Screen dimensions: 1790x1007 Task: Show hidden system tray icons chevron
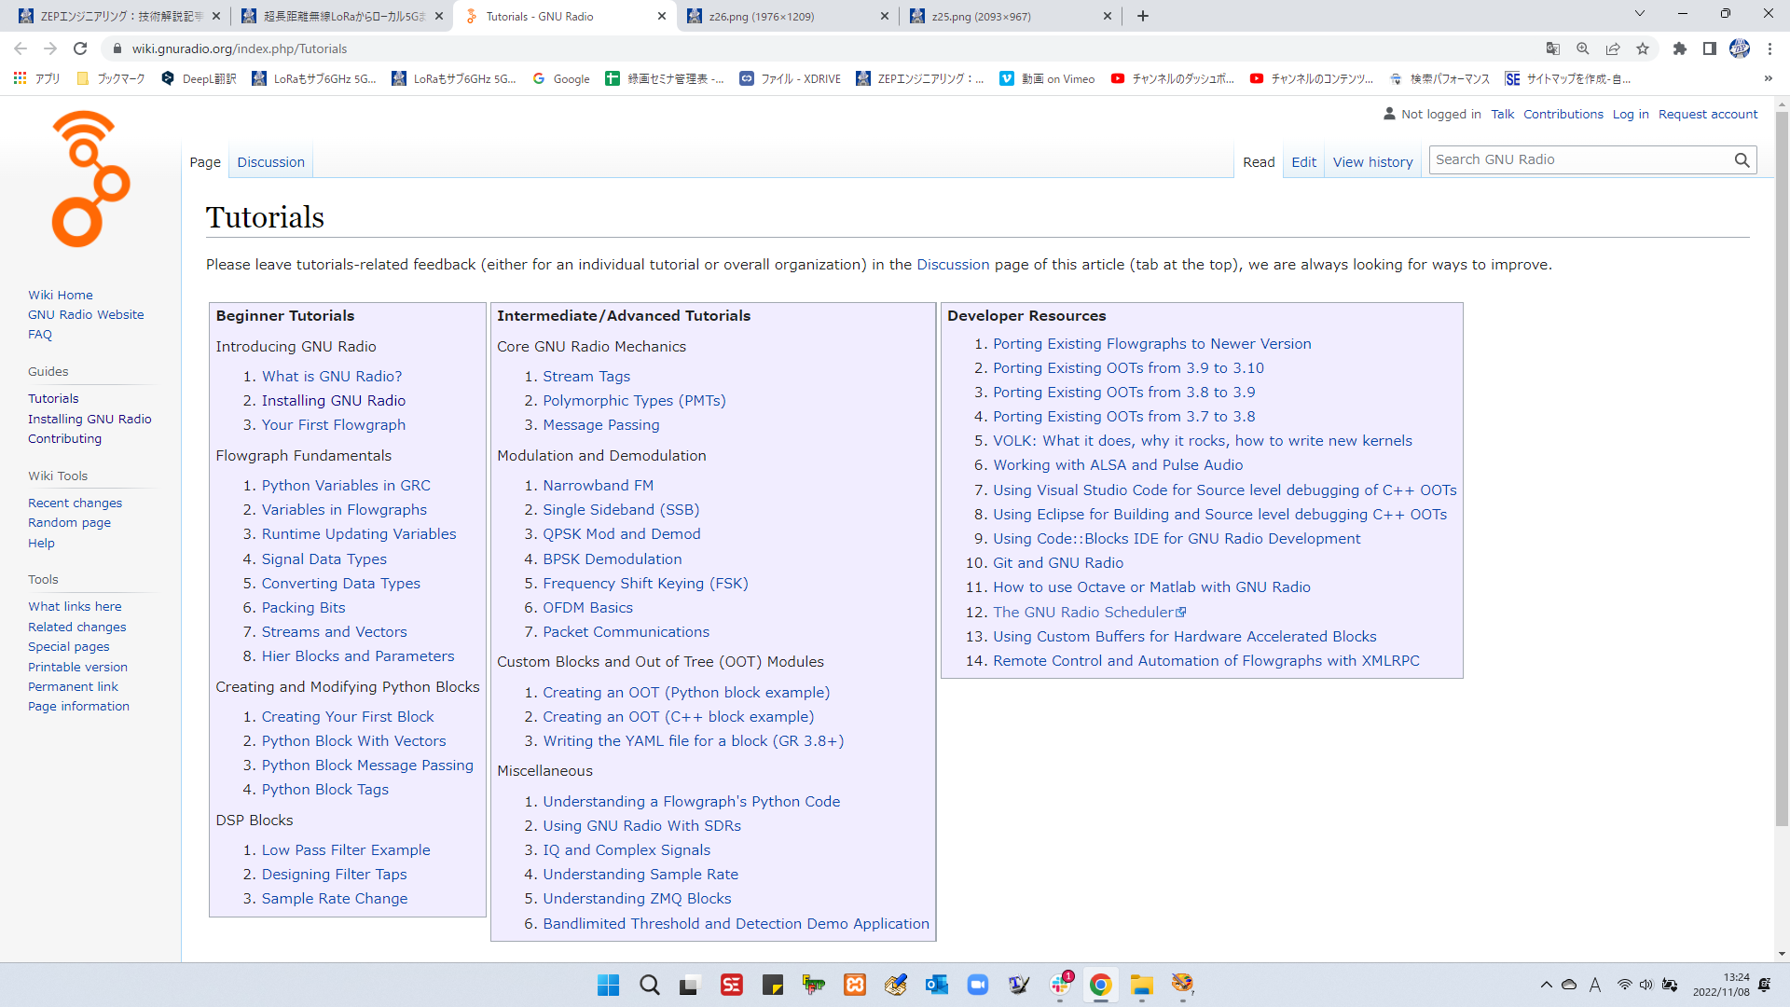[1546, 985]
